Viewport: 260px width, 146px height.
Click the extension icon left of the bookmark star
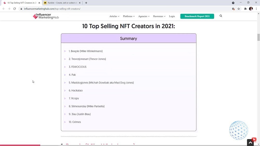pyautogui.click(x=233, y=9)
